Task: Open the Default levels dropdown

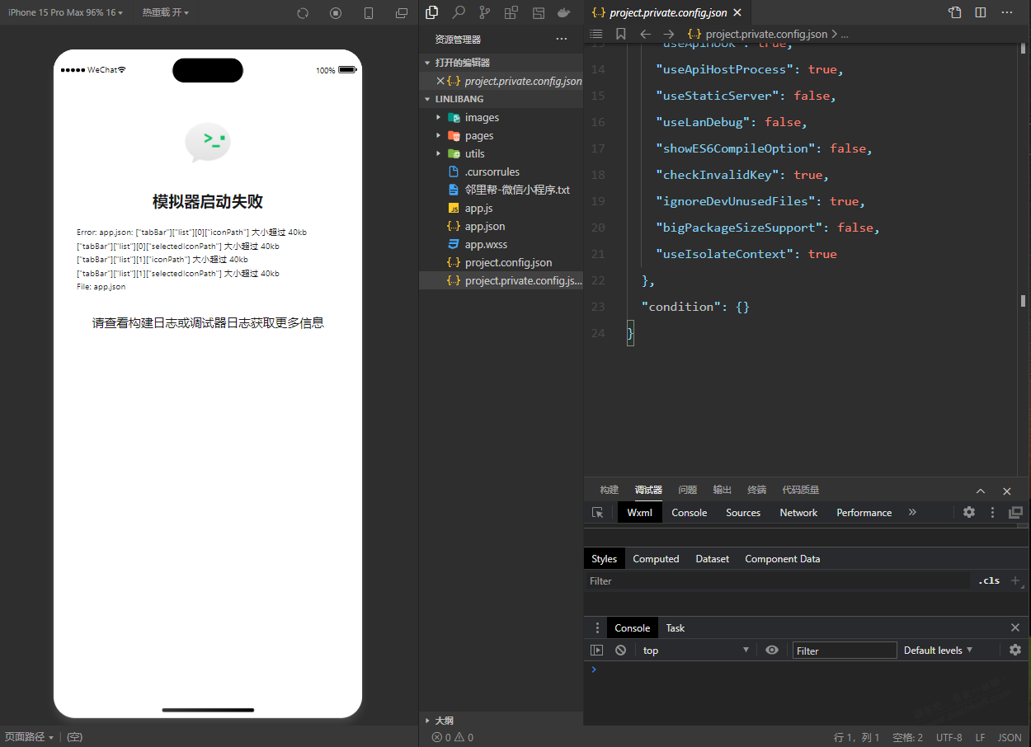Action: (x=939, y=650)
